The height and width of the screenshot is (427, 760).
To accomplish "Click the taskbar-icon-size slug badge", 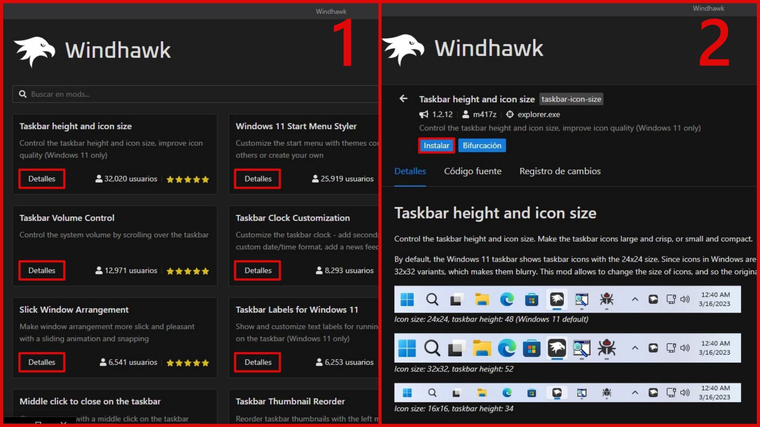I will tap(571, 99).
